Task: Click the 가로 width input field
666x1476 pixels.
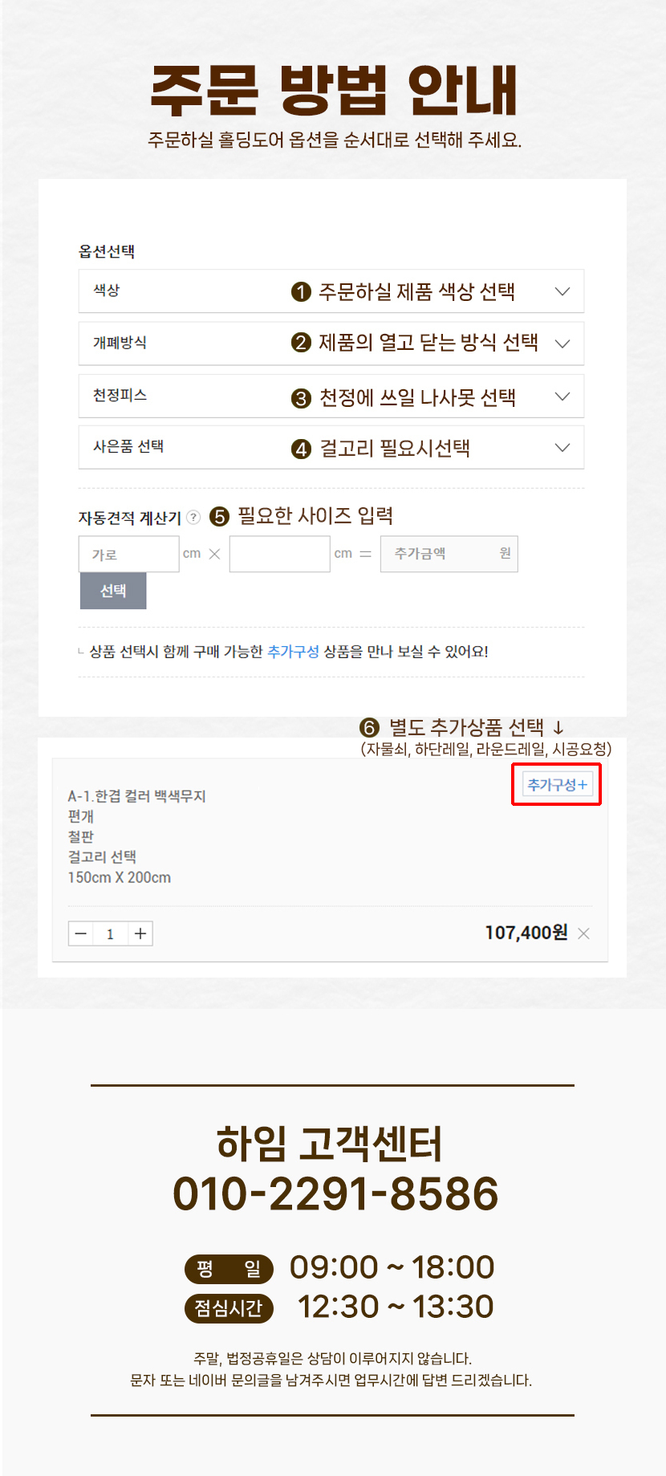Action: 128,554
